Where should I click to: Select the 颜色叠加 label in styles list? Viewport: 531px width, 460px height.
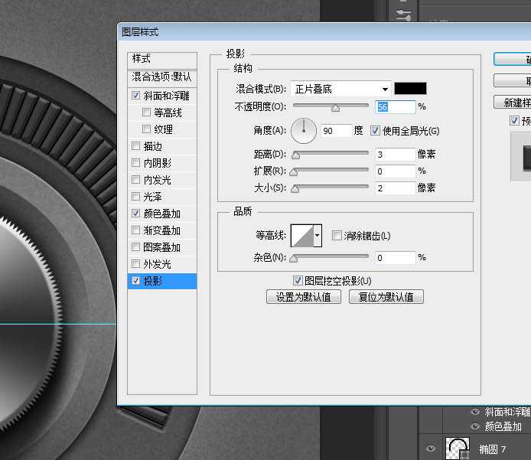point(162,214)
